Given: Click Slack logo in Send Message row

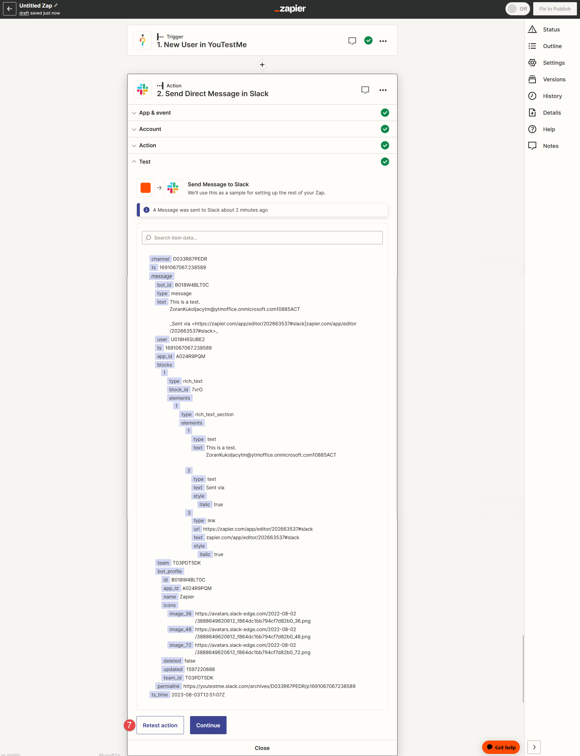Looking at the screenshot, I should (172, 187).
